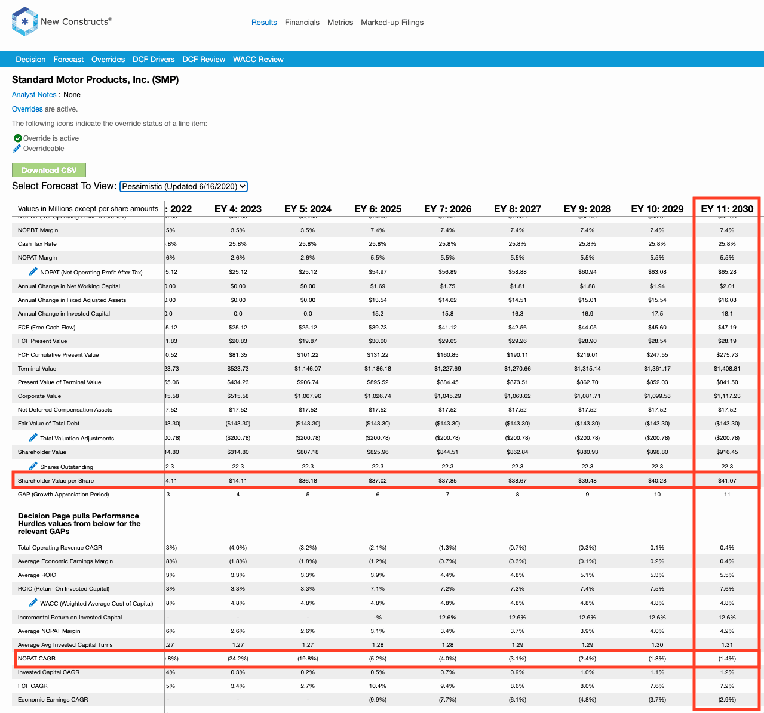Click the Annual Change in Fixed Adjusted Assets label
The image size is (764, 713).
point(72,300)
